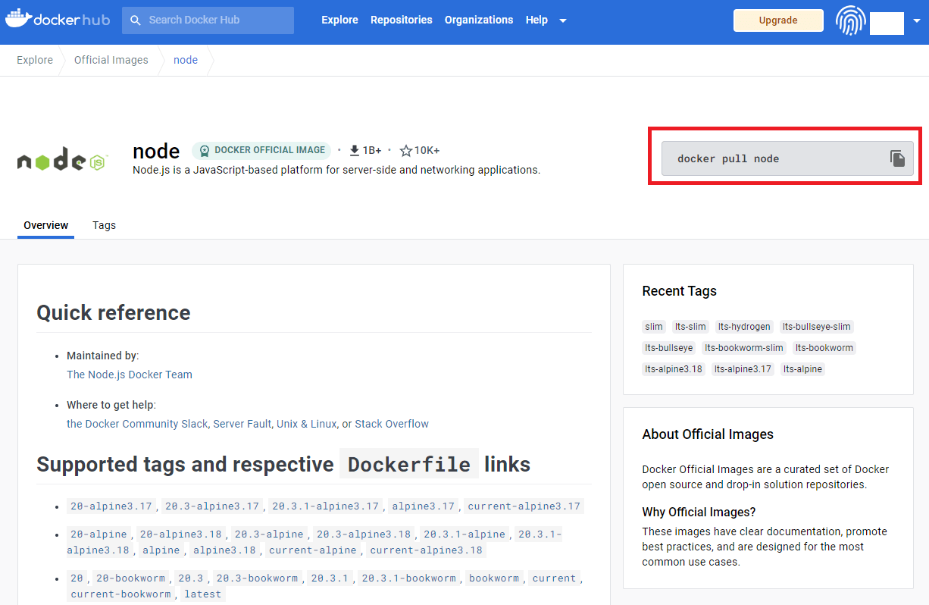
Task: Focus the Search Docker Hub field
Action: (x=208, y=20)
